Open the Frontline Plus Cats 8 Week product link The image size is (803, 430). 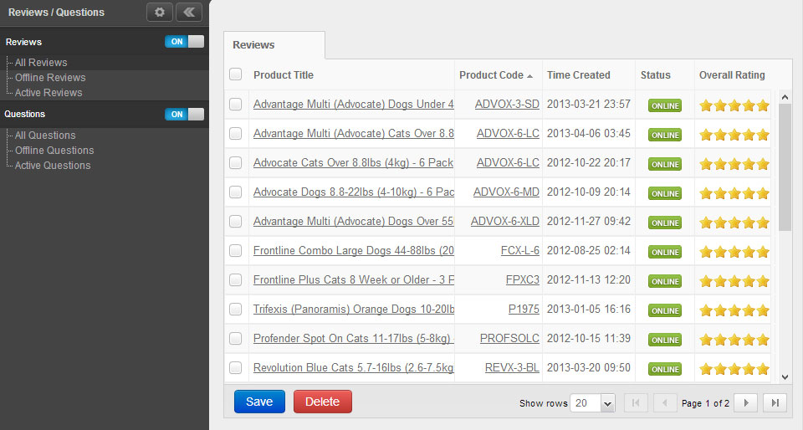click(x=354, y=280)
